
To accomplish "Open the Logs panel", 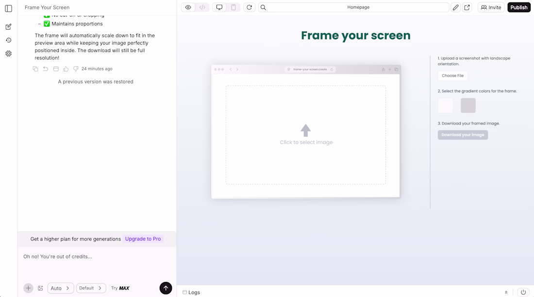I will [191, 293].
